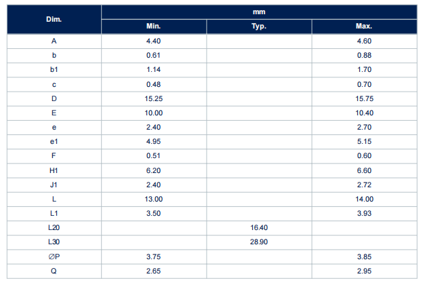The height and width of the screenshot is (285, 425).
Task: Select the 0.51 min value for F
Action: coord(153,155)
